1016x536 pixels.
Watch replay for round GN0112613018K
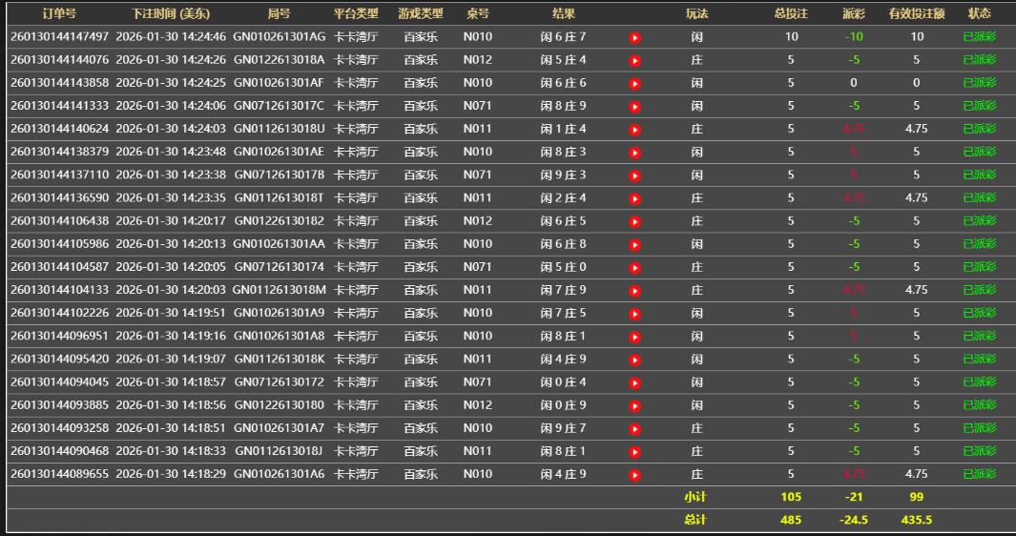point(634,360)
